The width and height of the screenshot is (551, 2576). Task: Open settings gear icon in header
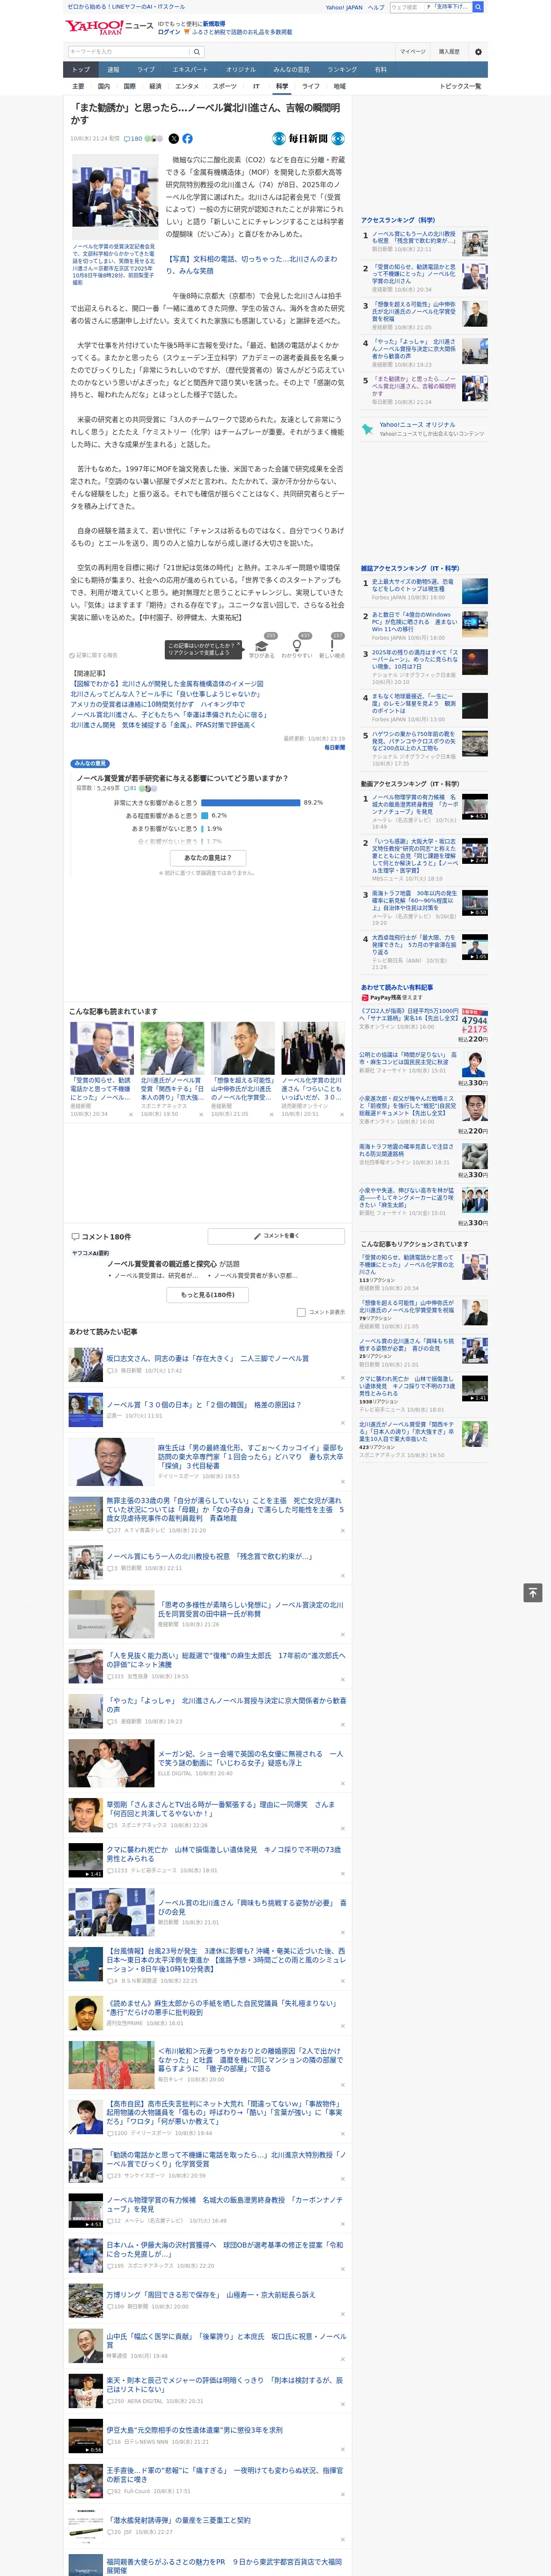(x=478, y=52)
